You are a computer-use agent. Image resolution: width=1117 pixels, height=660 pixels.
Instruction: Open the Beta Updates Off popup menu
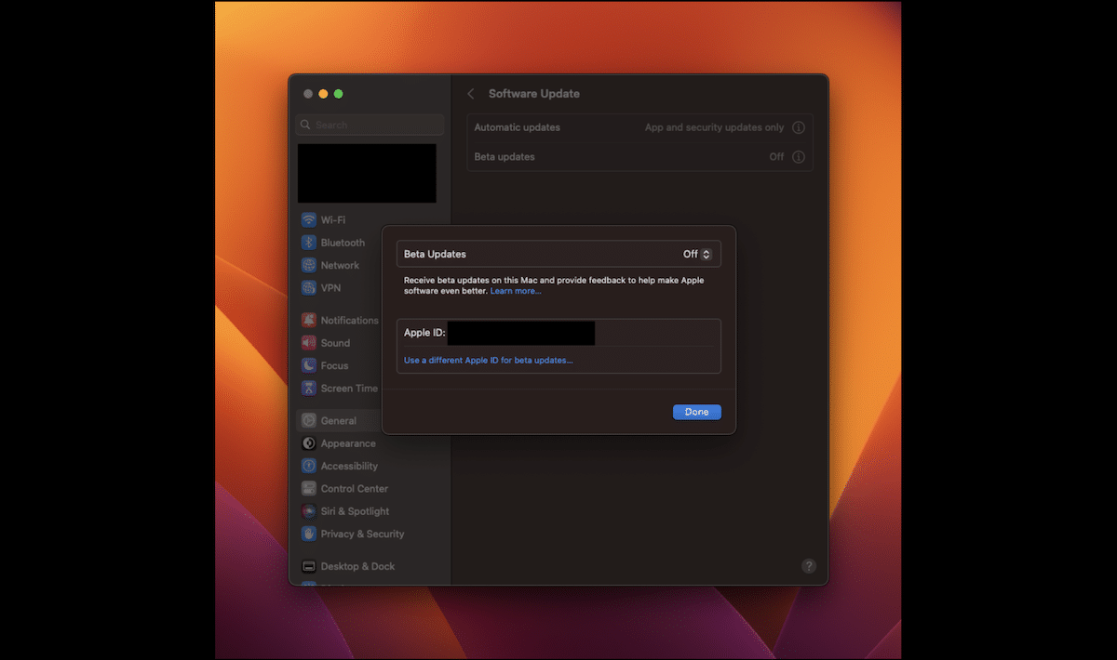(697, 254)
